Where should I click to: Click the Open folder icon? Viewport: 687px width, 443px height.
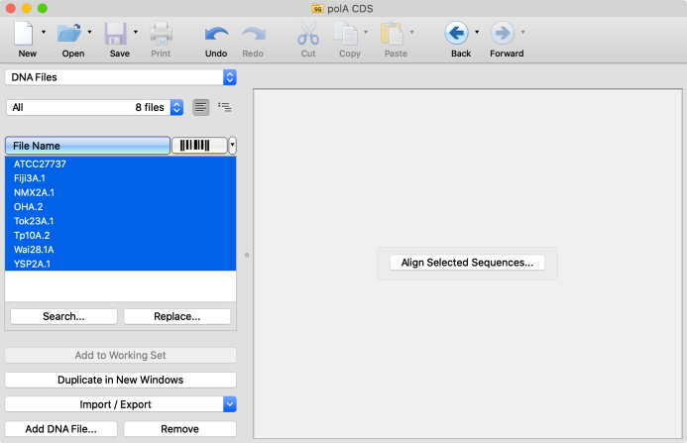[69, 34]
